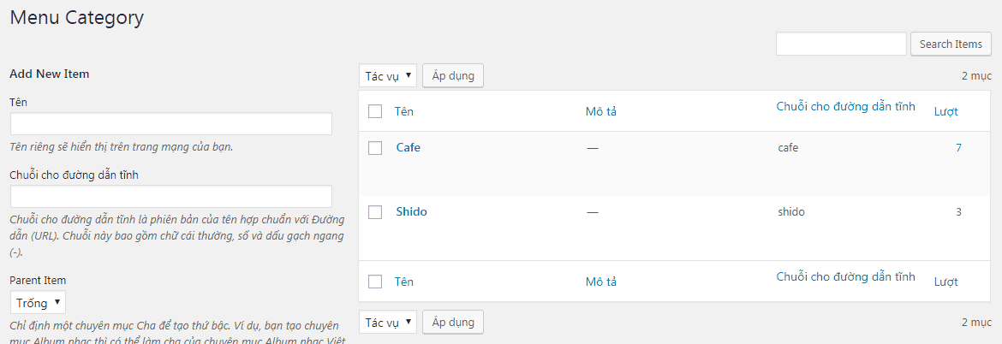
Task: Open the bottom Tác vụ bulk actions dropdown
Action: coord(388,323)
